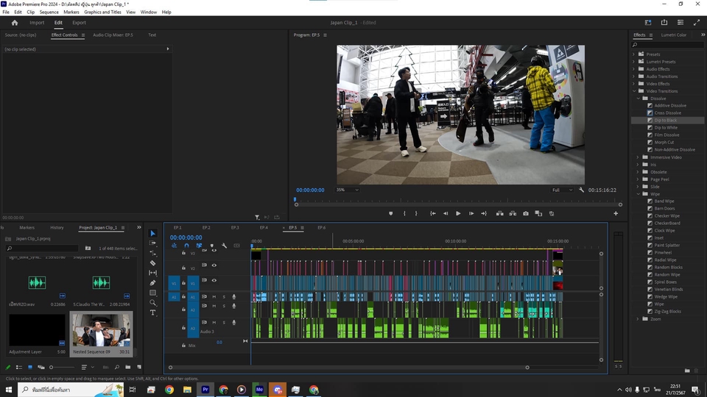
Task: Switch to the EP.6 timeline tab
Action: [321, 228]
